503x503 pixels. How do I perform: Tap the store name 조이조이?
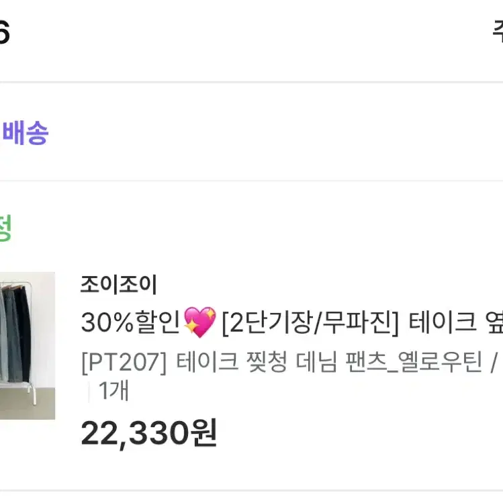[x=118, y=285]
